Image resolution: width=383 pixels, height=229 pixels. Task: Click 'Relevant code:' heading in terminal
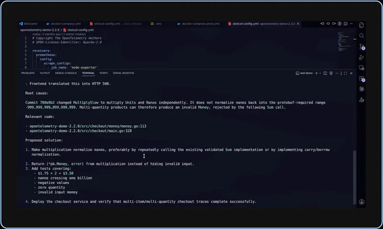[x=40, y=117]
